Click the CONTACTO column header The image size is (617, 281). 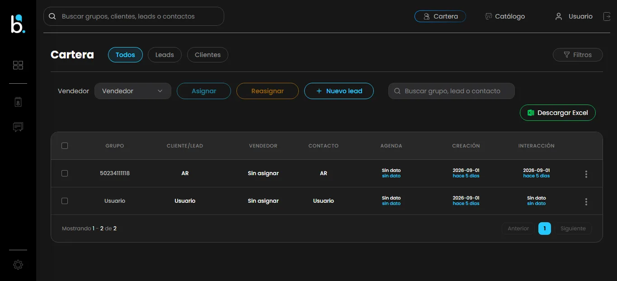tap(324, 146)
